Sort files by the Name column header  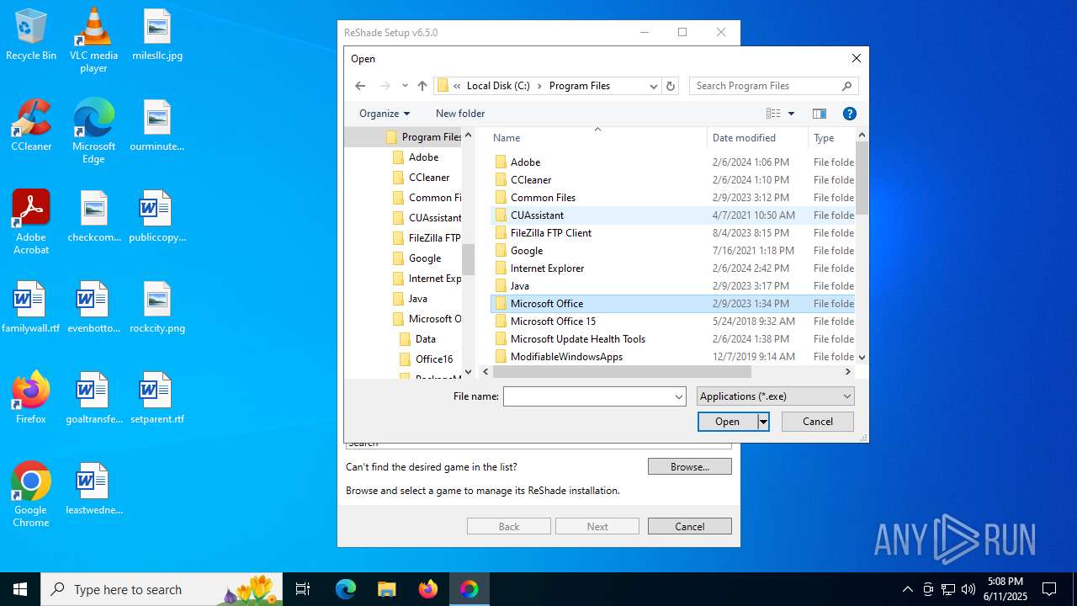(x=597, y=138)
